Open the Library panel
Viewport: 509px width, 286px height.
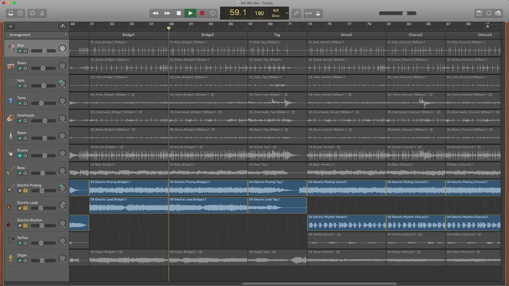click(11, 13)
